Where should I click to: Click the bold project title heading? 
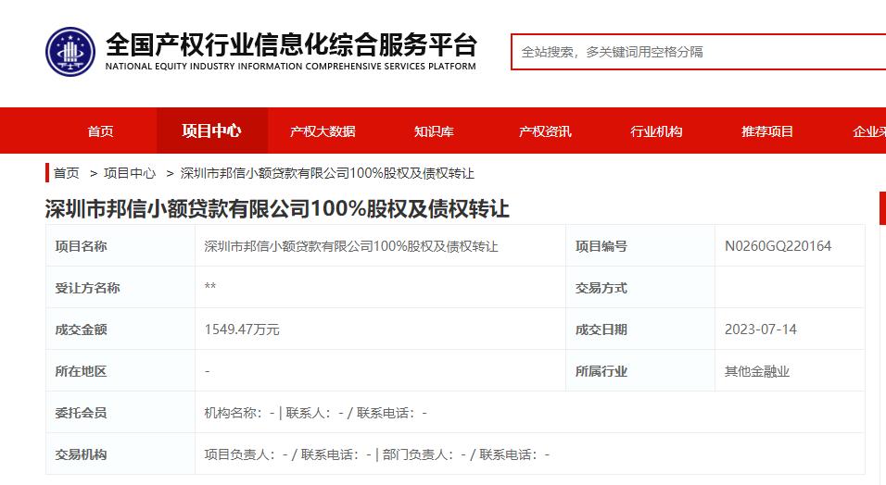(x=277, y=208)
